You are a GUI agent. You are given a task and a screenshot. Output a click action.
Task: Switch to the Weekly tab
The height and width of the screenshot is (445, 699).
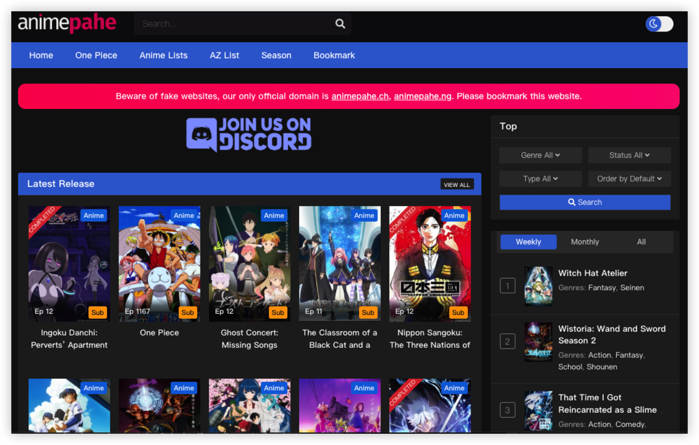[x=528, y=242]
